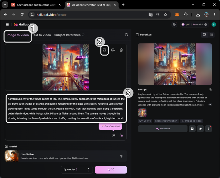The height and width of the screenshot is (178, 220).
Task: Click the small reference image thumbnail under Prompt
Action: click(142, 112)
